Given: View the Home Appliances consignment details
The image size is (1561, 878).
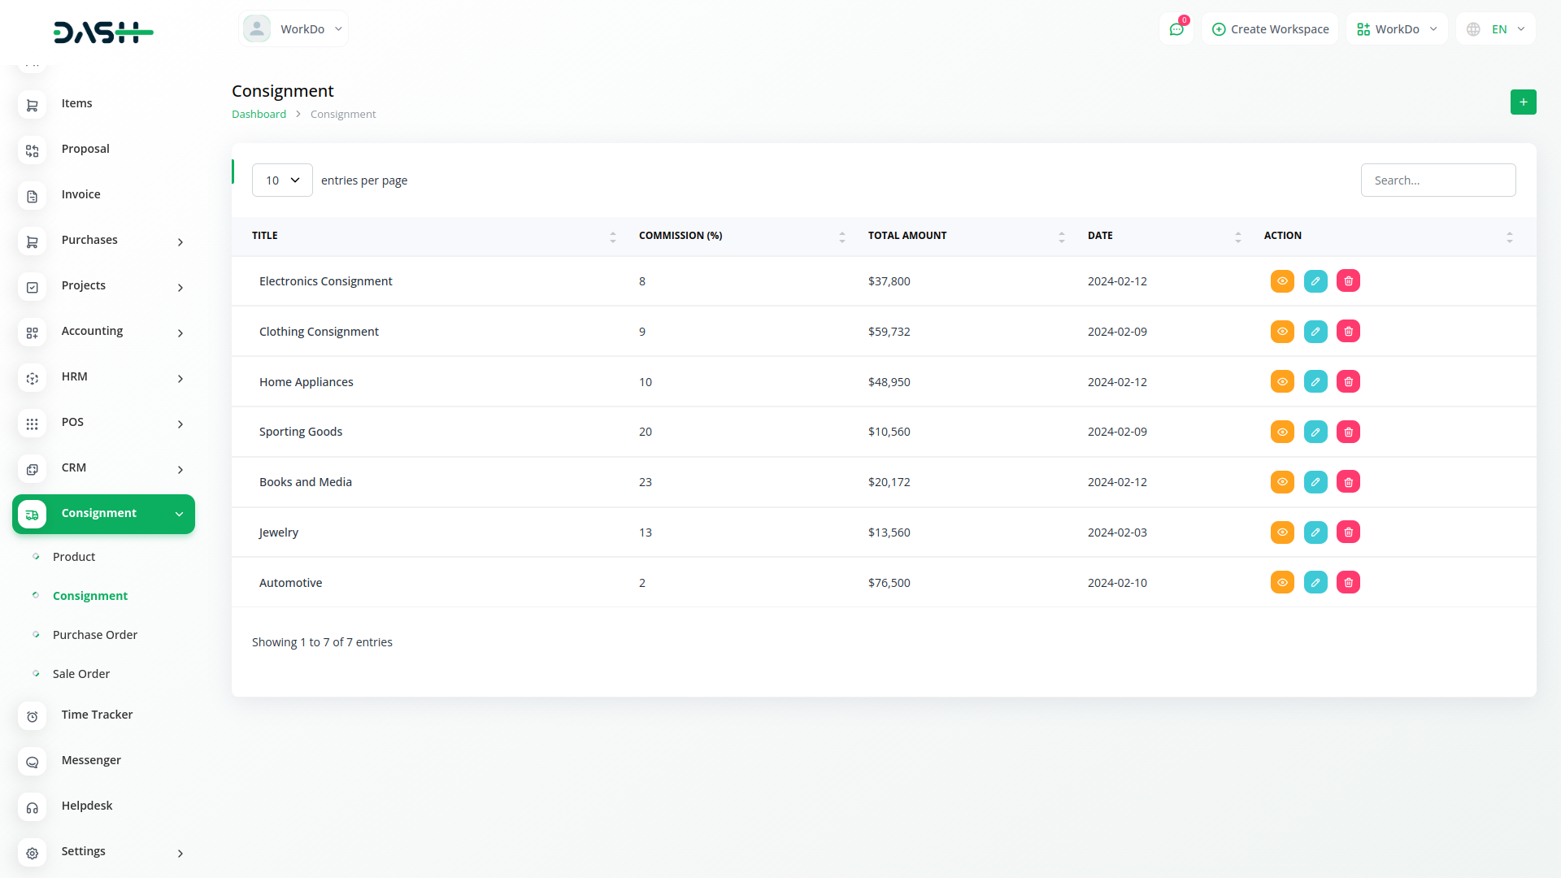Looking at the screenshot, I should [1282, 382].
